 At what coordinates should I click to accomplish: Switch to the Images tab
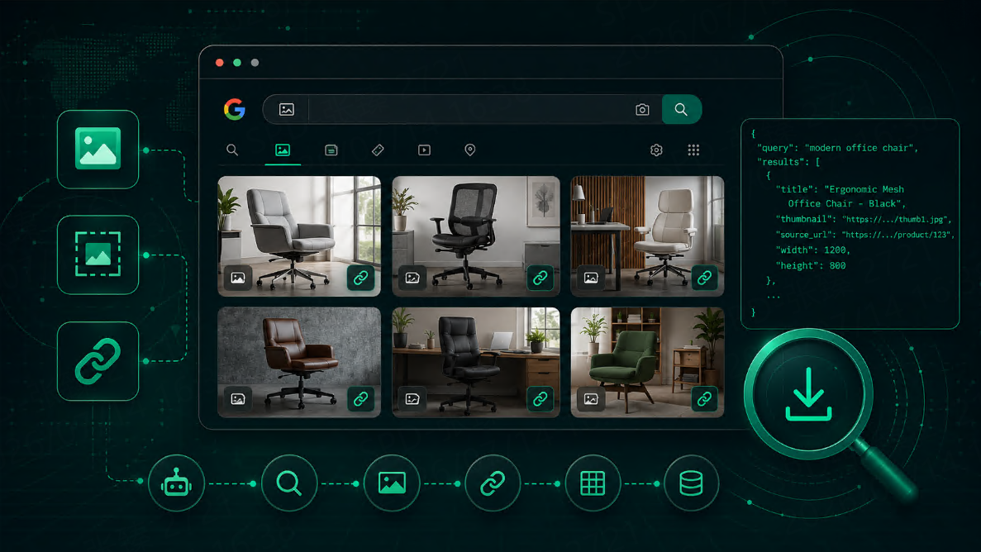point(283,150)
